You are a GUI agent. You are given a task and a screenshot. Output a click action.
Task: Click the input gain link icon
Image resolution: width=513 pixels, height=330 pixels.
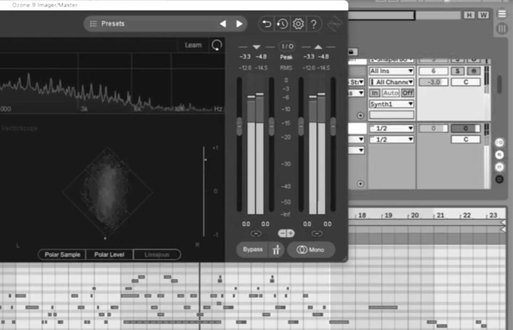[256, 233]
